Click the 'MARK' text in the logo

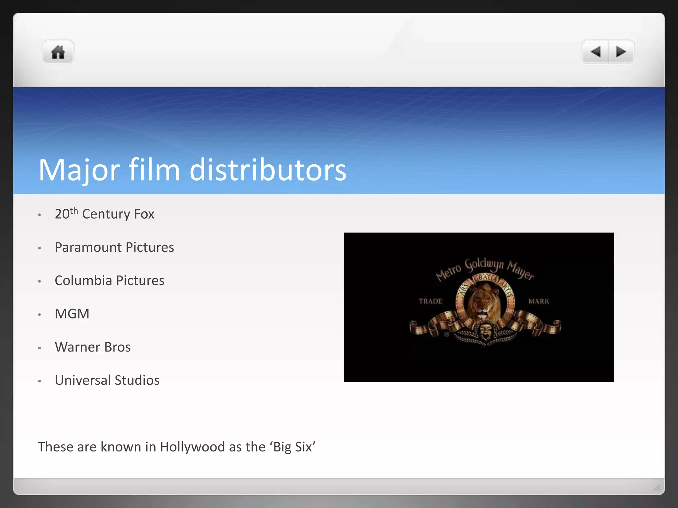click(539, 301)
